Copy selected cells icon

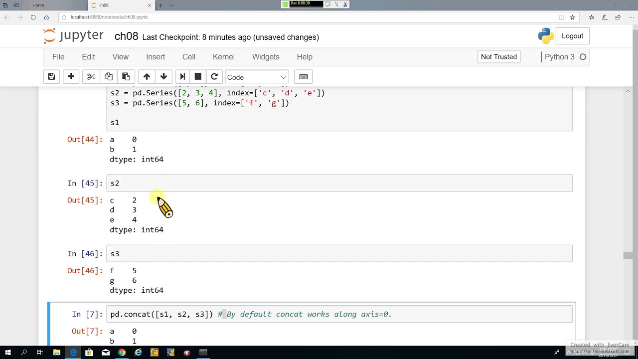pyautogui.click(x=108, y=77)
